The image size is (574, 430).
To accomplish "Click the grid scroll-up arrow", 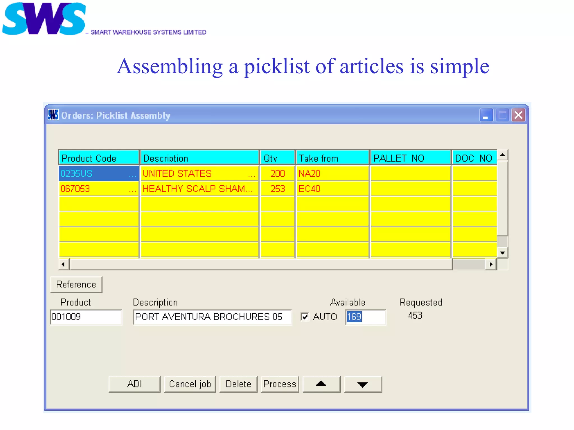I will tap(502, 155).
